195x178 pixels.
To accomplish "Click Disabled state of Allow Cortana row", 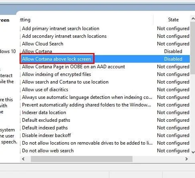I will point(173,51).
